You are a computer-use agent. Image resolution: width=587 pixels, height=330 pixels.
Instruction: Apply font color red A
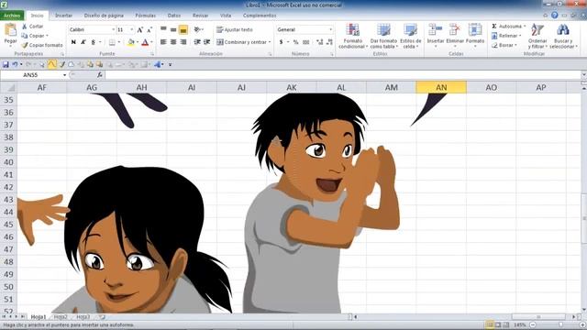(x=145, y=42)
